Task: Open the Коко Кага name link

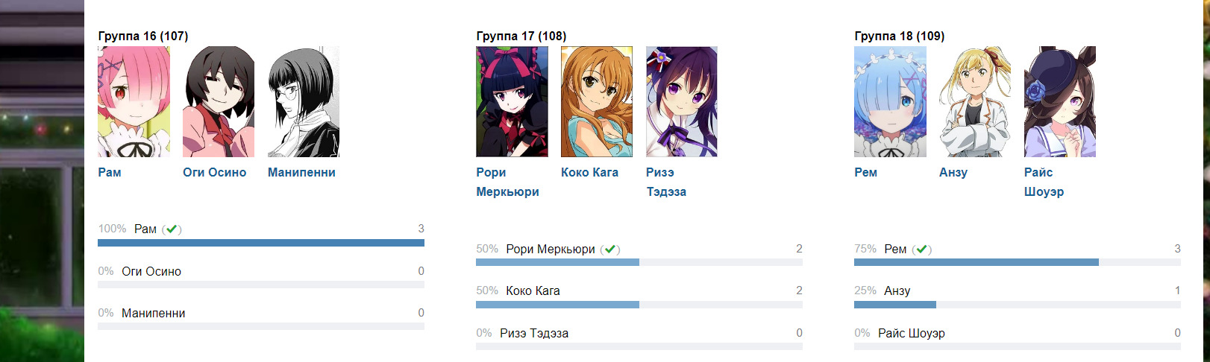Action: coord(589,172)
